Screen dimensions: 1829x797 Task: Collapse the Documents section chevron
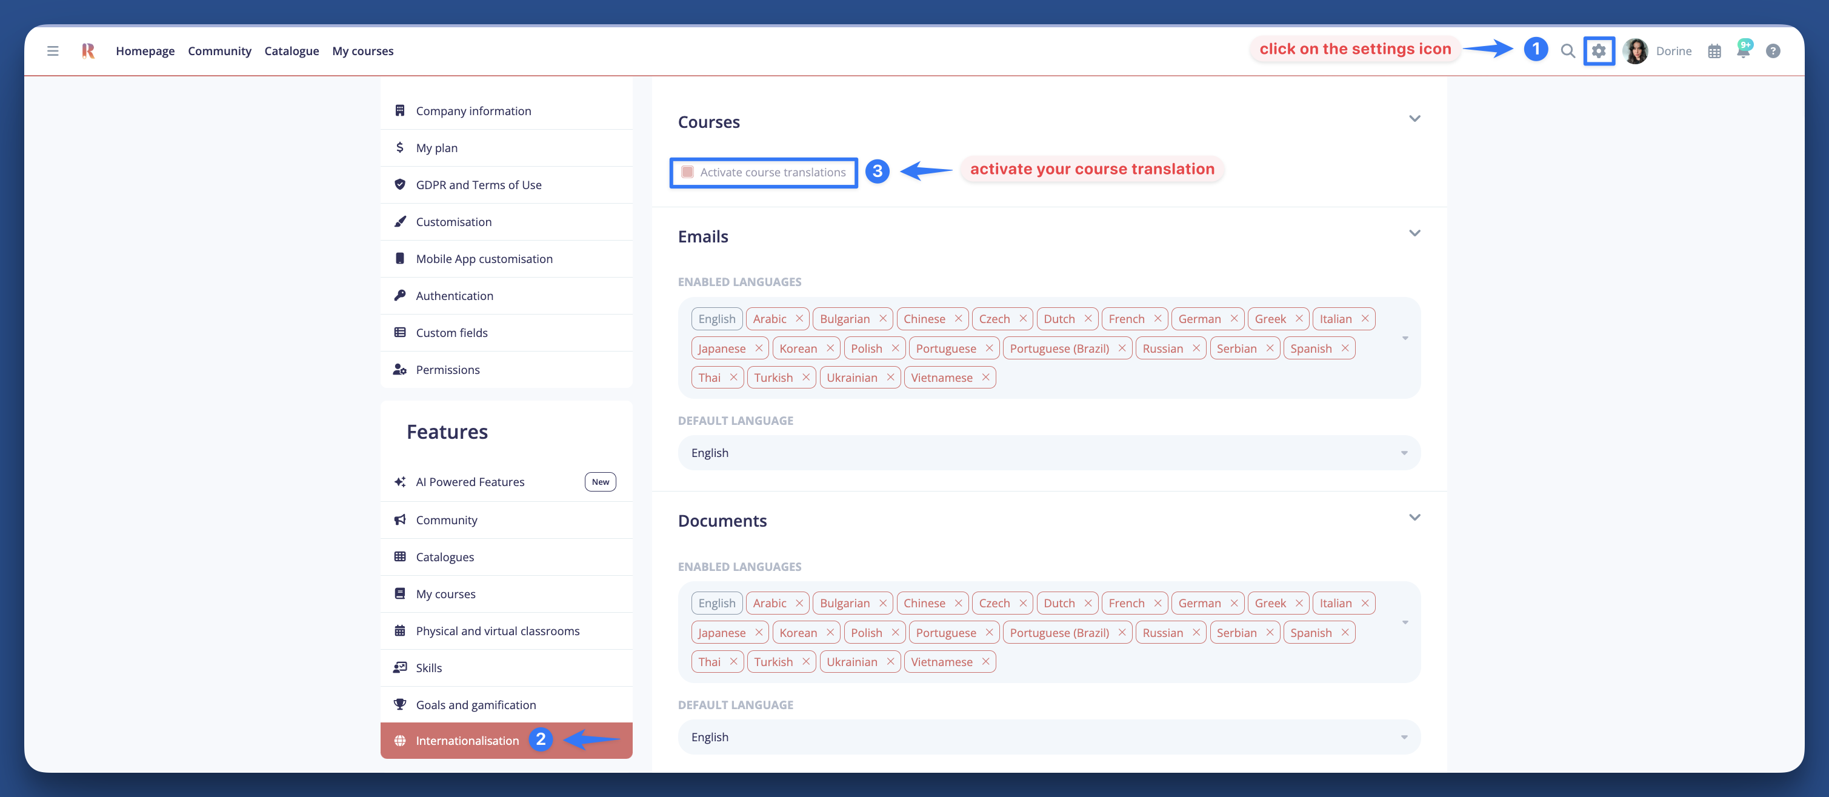coord(1414,518)
